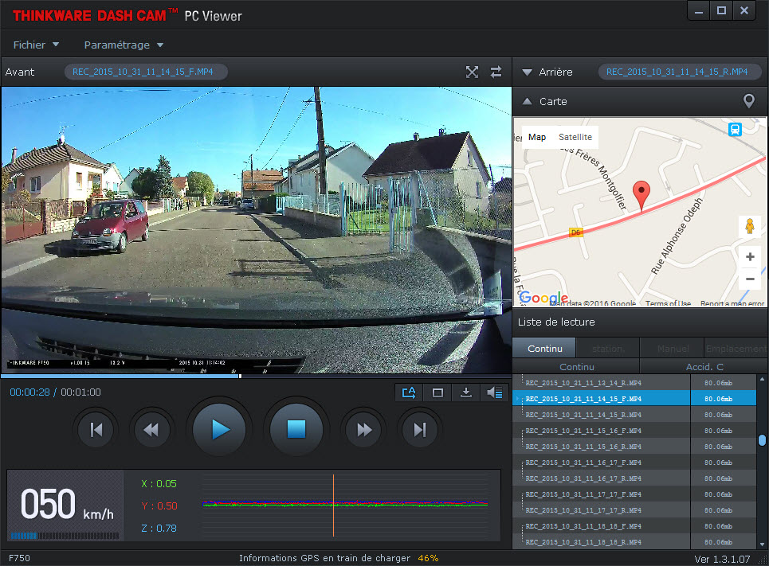The height and width of the screenshot is (566, 769).
Task: Click the Accid. C column header
Action: [x=704, y=366]
